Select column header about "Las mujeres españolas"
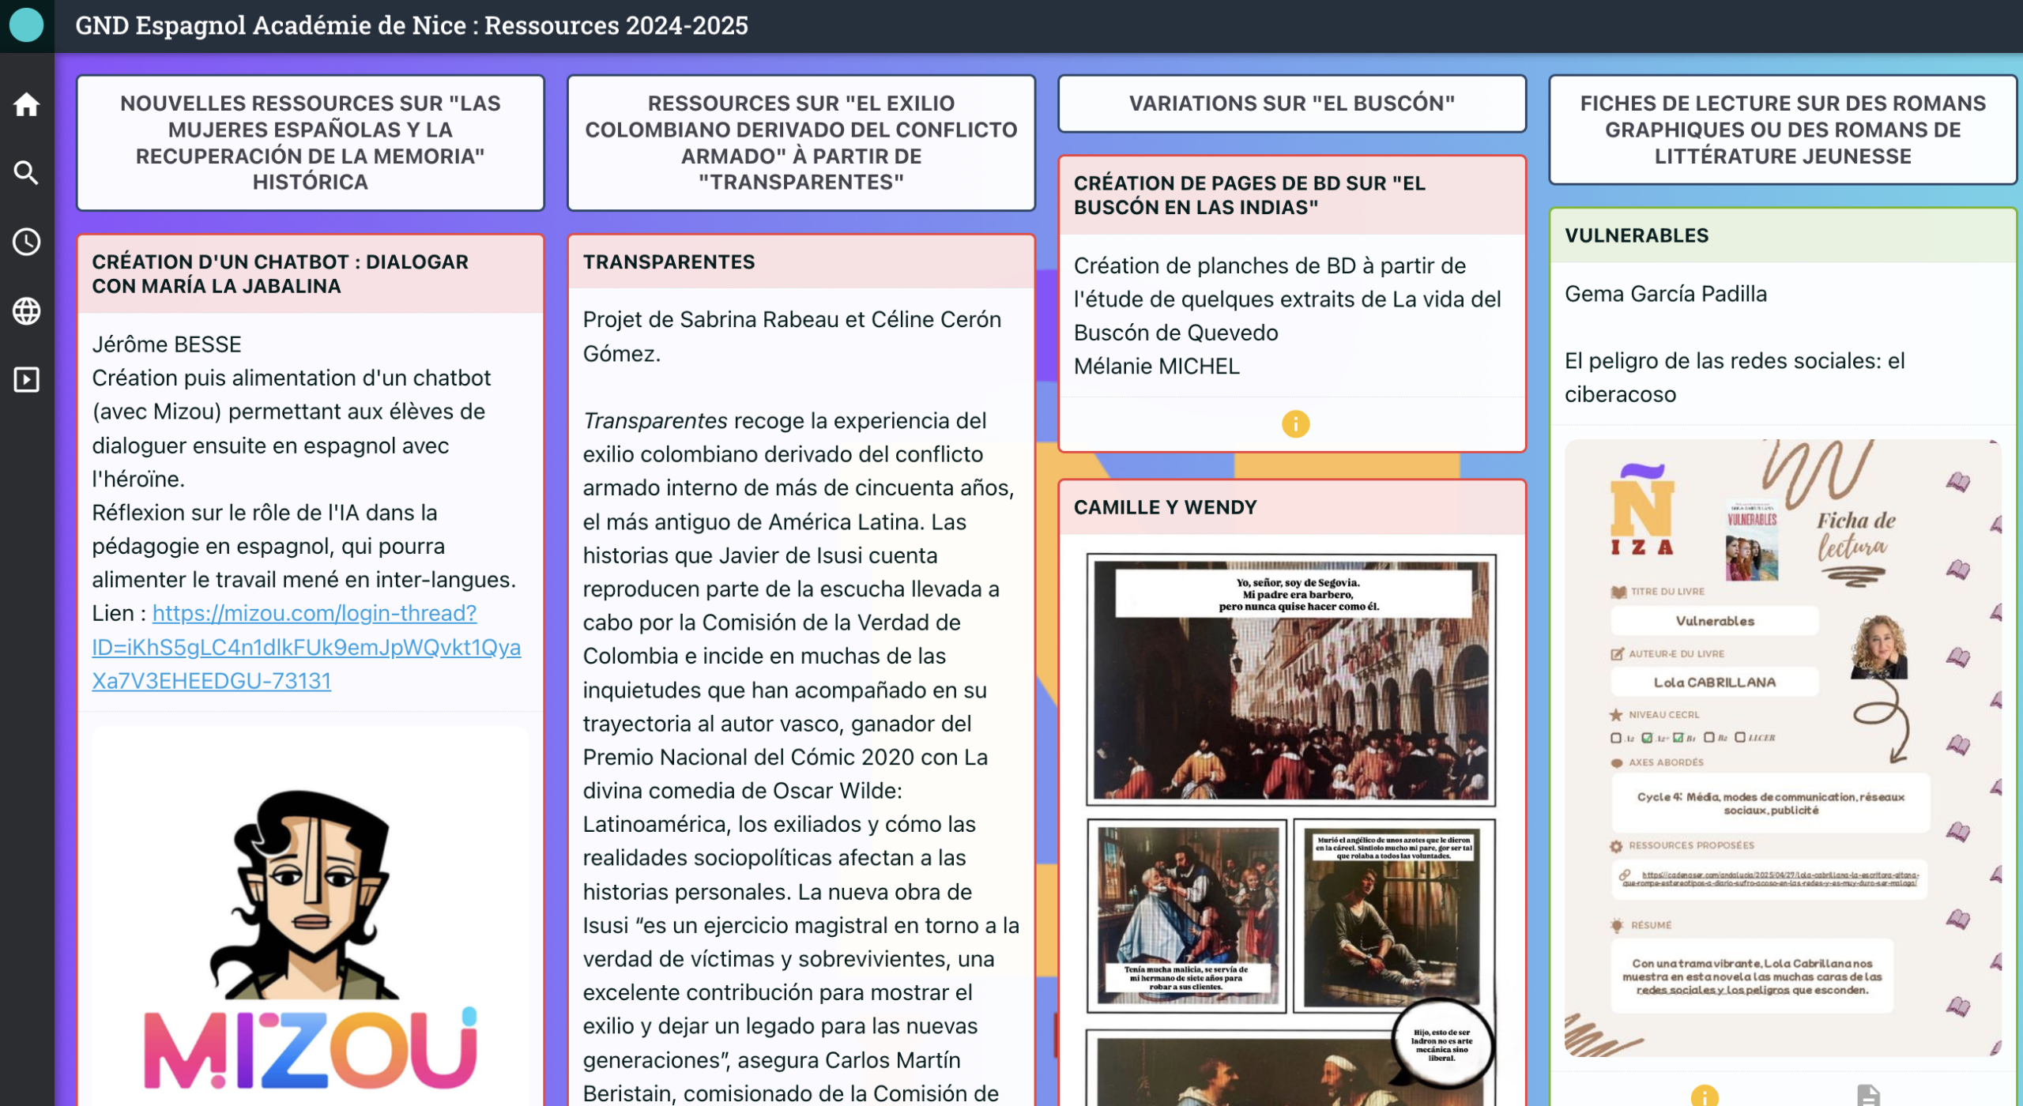Image resolution: width=2023 pixels, height=1106 pixels. [311, 143]
